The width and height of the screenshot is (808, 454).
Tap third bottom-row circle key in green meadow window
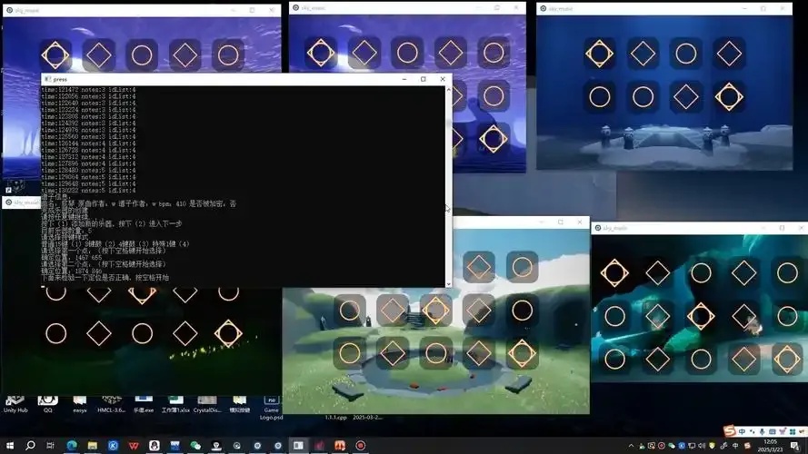click(x=436, y=353)
